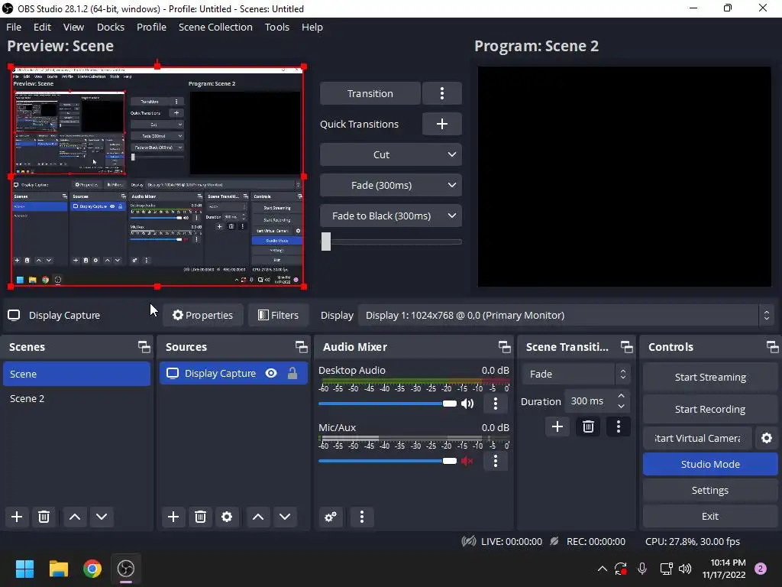
Task: Decrease transition Duration with down arrow
Action: (621, 407)
